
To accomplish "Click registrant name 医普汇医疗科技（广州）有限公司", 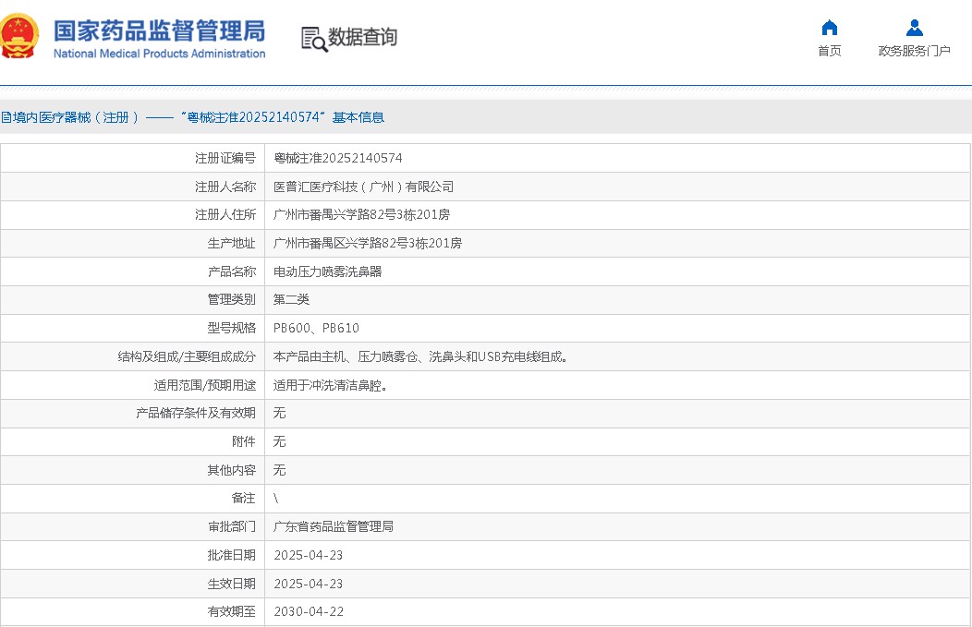I will tap(364, 187).
